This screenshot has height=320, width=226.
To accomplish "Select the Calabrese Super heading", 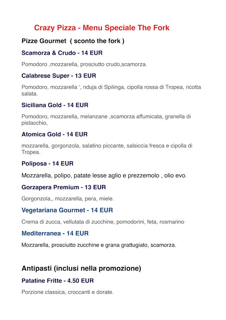I will [x=59, y=76].
